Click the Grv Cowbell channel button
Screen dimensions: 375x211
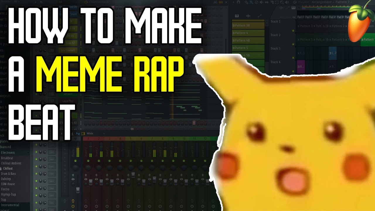[x=68, y=50]
